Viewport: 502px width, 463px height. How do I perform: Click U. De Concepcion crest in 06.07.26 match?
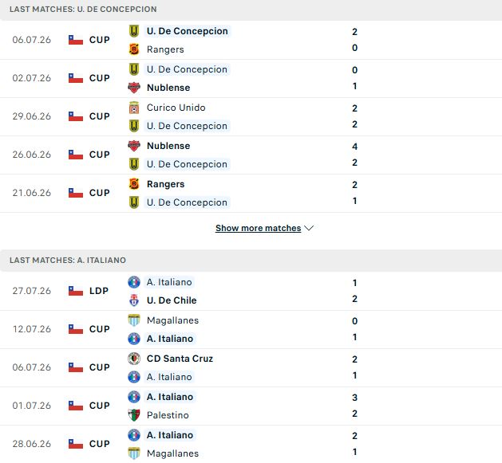134,31
